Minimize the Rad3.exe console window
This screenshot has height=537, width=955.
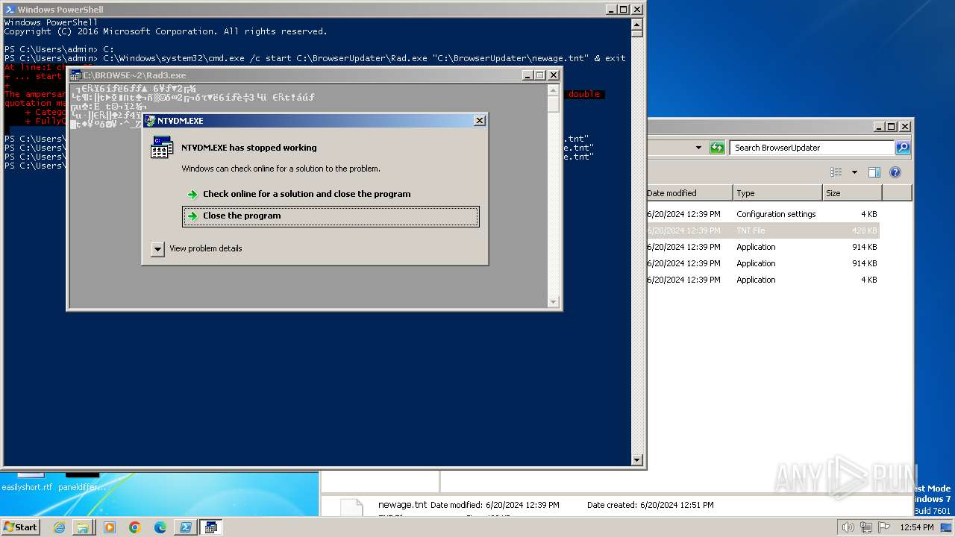tap(527, 75)
